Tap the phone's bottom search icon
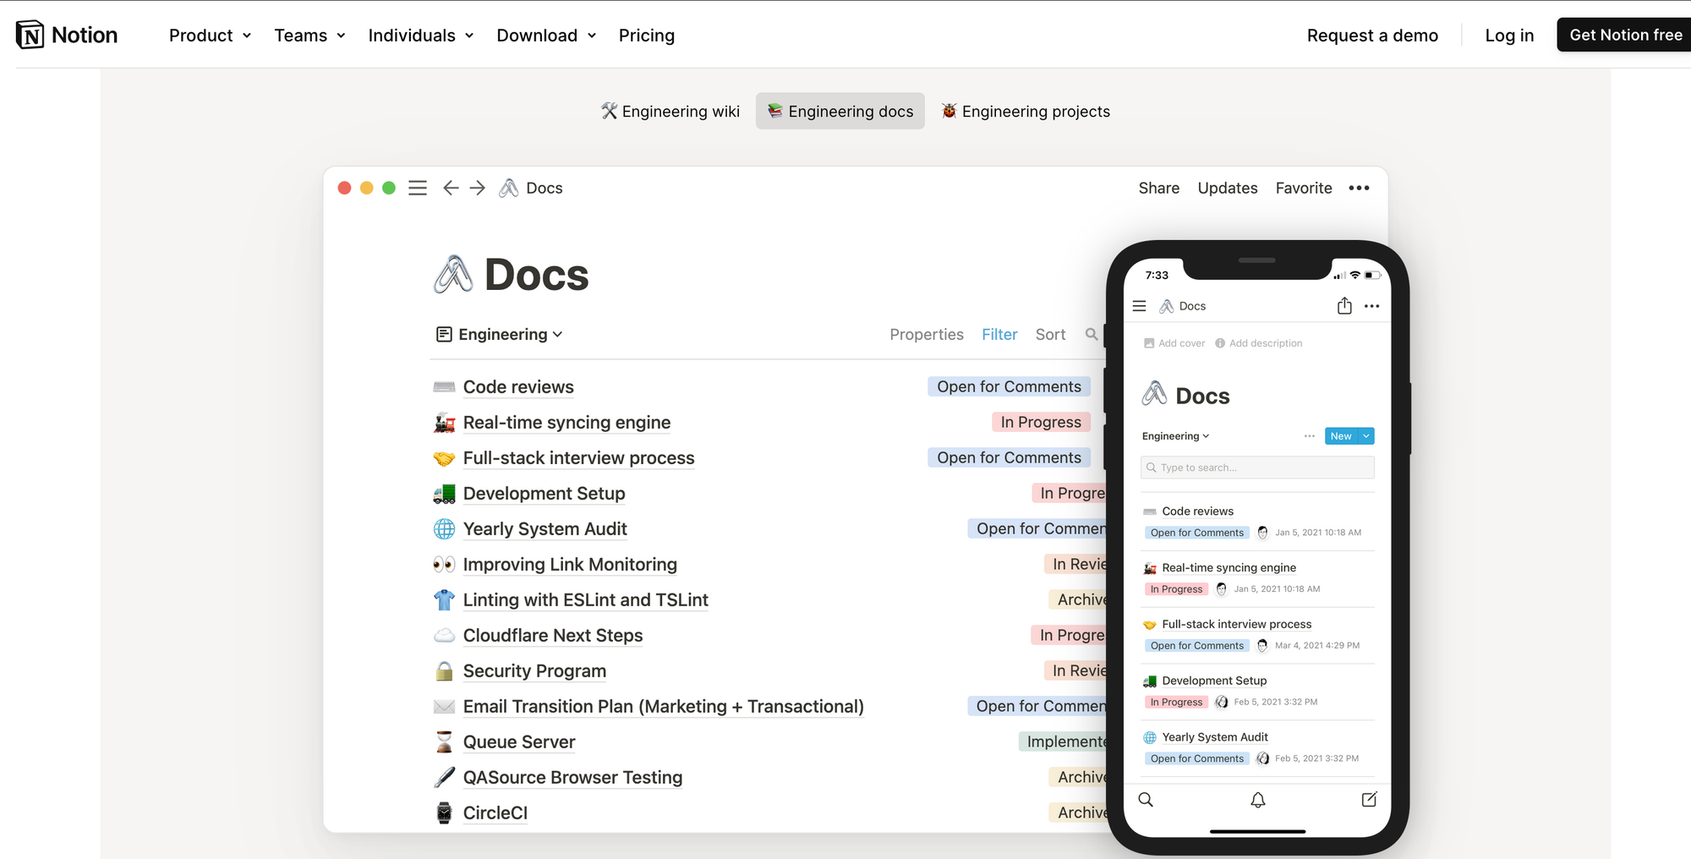The image size is (1691, 859). coord(1146,800)
